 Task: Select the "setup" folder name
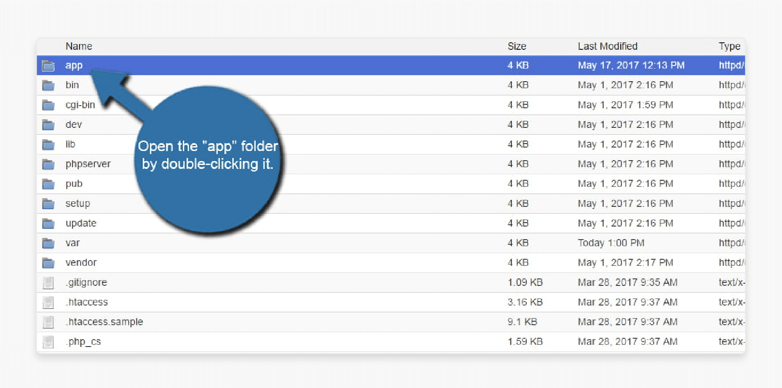[77, 203]
